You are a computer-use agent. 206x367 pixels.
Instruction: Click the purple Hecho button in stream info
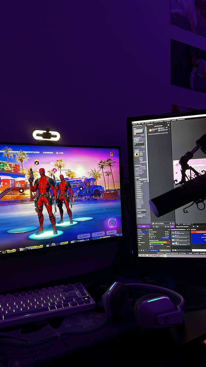click(x=144, y=226)
